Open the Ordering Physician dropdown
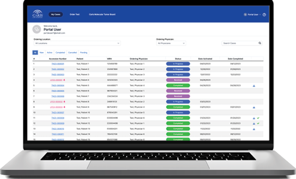Screen dimensions: 296x179 [171, 43]
